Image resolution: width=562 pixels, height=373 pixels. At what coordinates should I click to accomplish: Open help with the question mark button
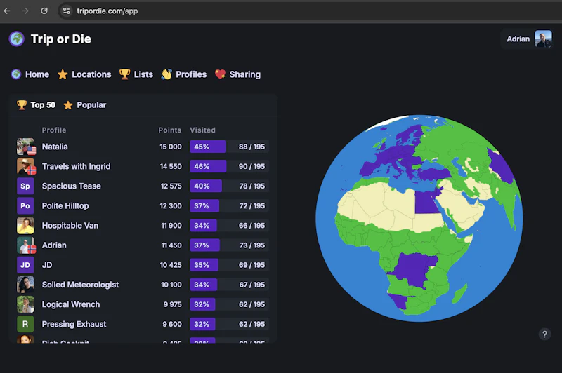544,334
